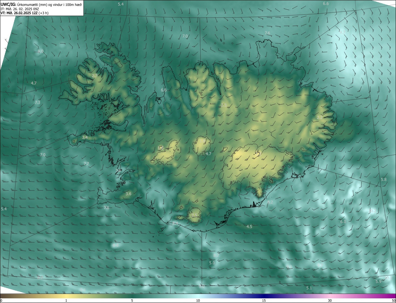Click the 50 tick label on the color scale
Screen dimensions: 396x303
(394, 301)
